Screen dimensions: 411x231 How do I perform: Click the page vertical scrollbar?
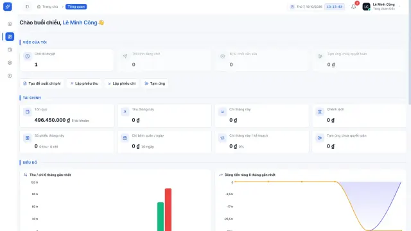[410, 53]
